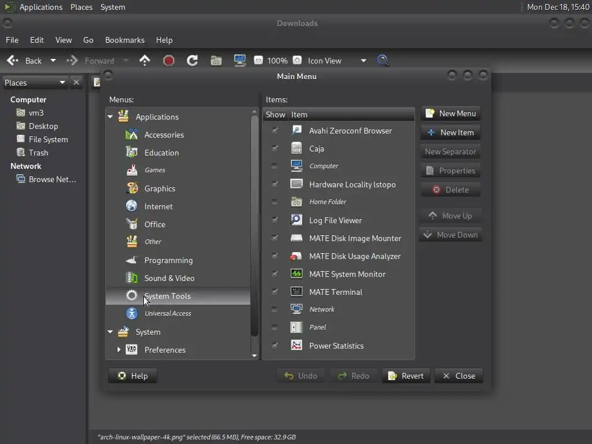This screenshot has height=444, width=592.
Task: Toggle show checkbox for Log File Viewer
Action: coord(275,220)
